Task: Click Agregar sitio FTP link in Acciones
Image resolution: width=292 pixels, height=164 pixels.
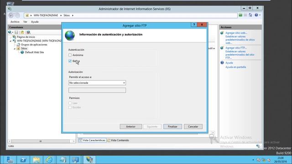Action: (x=236, y=48)
